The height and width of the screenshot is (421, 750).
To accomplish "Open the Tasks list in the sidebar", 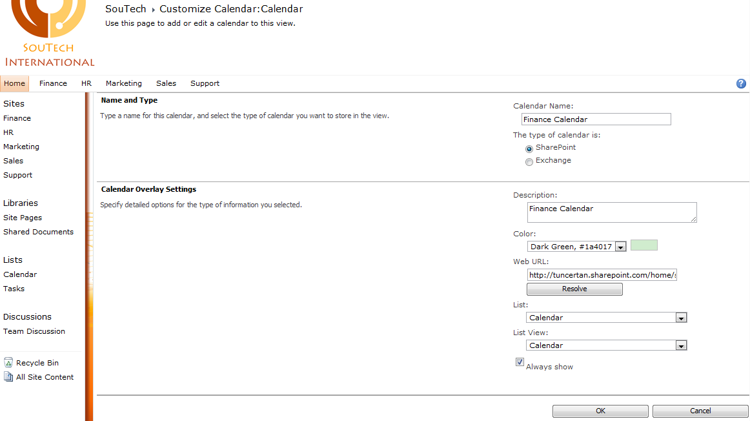I will (x=14, y=288).
